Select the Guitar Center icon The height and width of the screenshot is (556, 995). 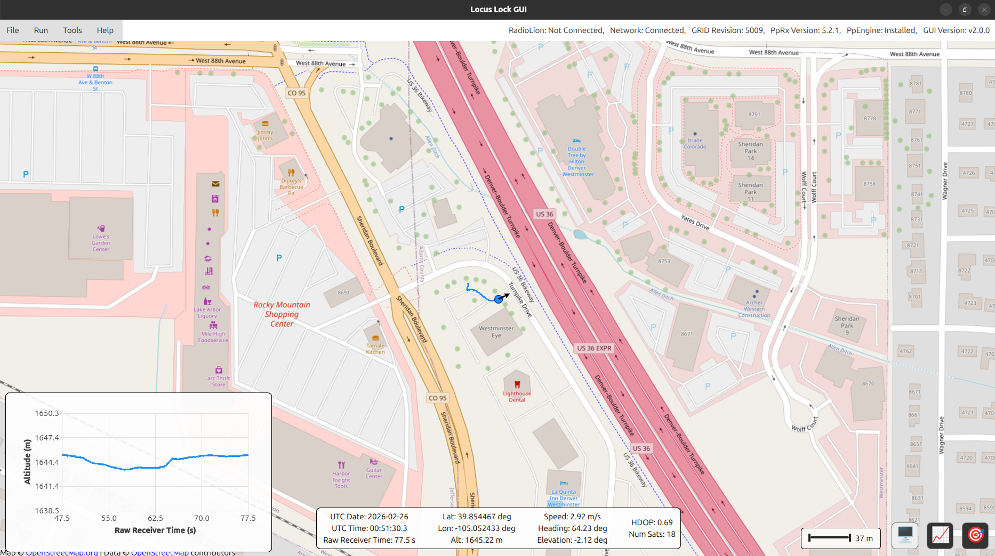tap(374, 461)
